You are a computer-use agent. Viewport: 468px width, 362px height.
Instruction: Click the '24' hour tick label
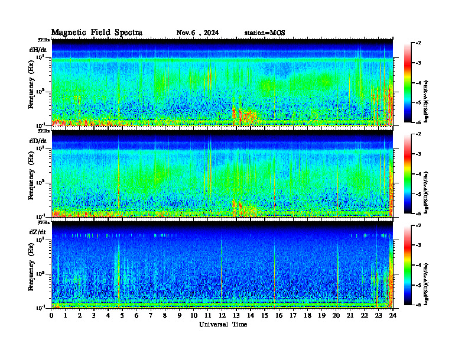click(x=393, y=315)
